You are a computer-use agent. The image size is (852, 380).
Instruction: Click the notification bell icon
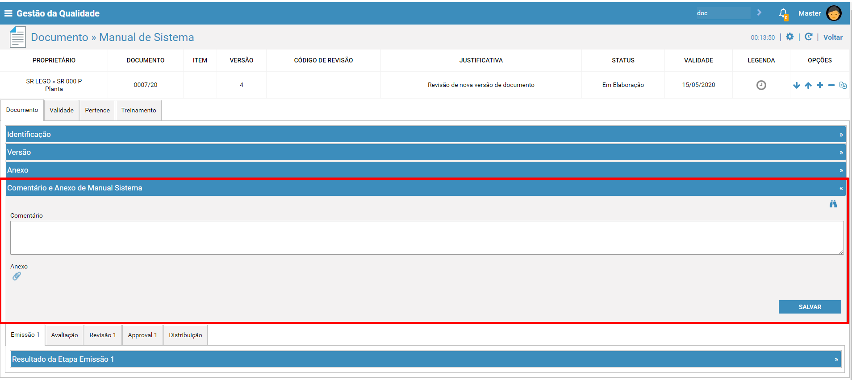point(783,13)
